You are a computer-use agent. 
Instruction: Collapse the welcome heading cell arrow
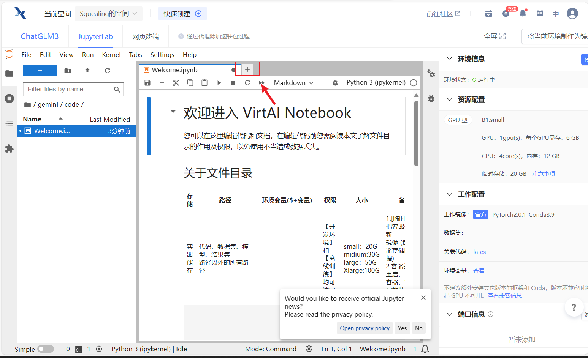point(173,112)
